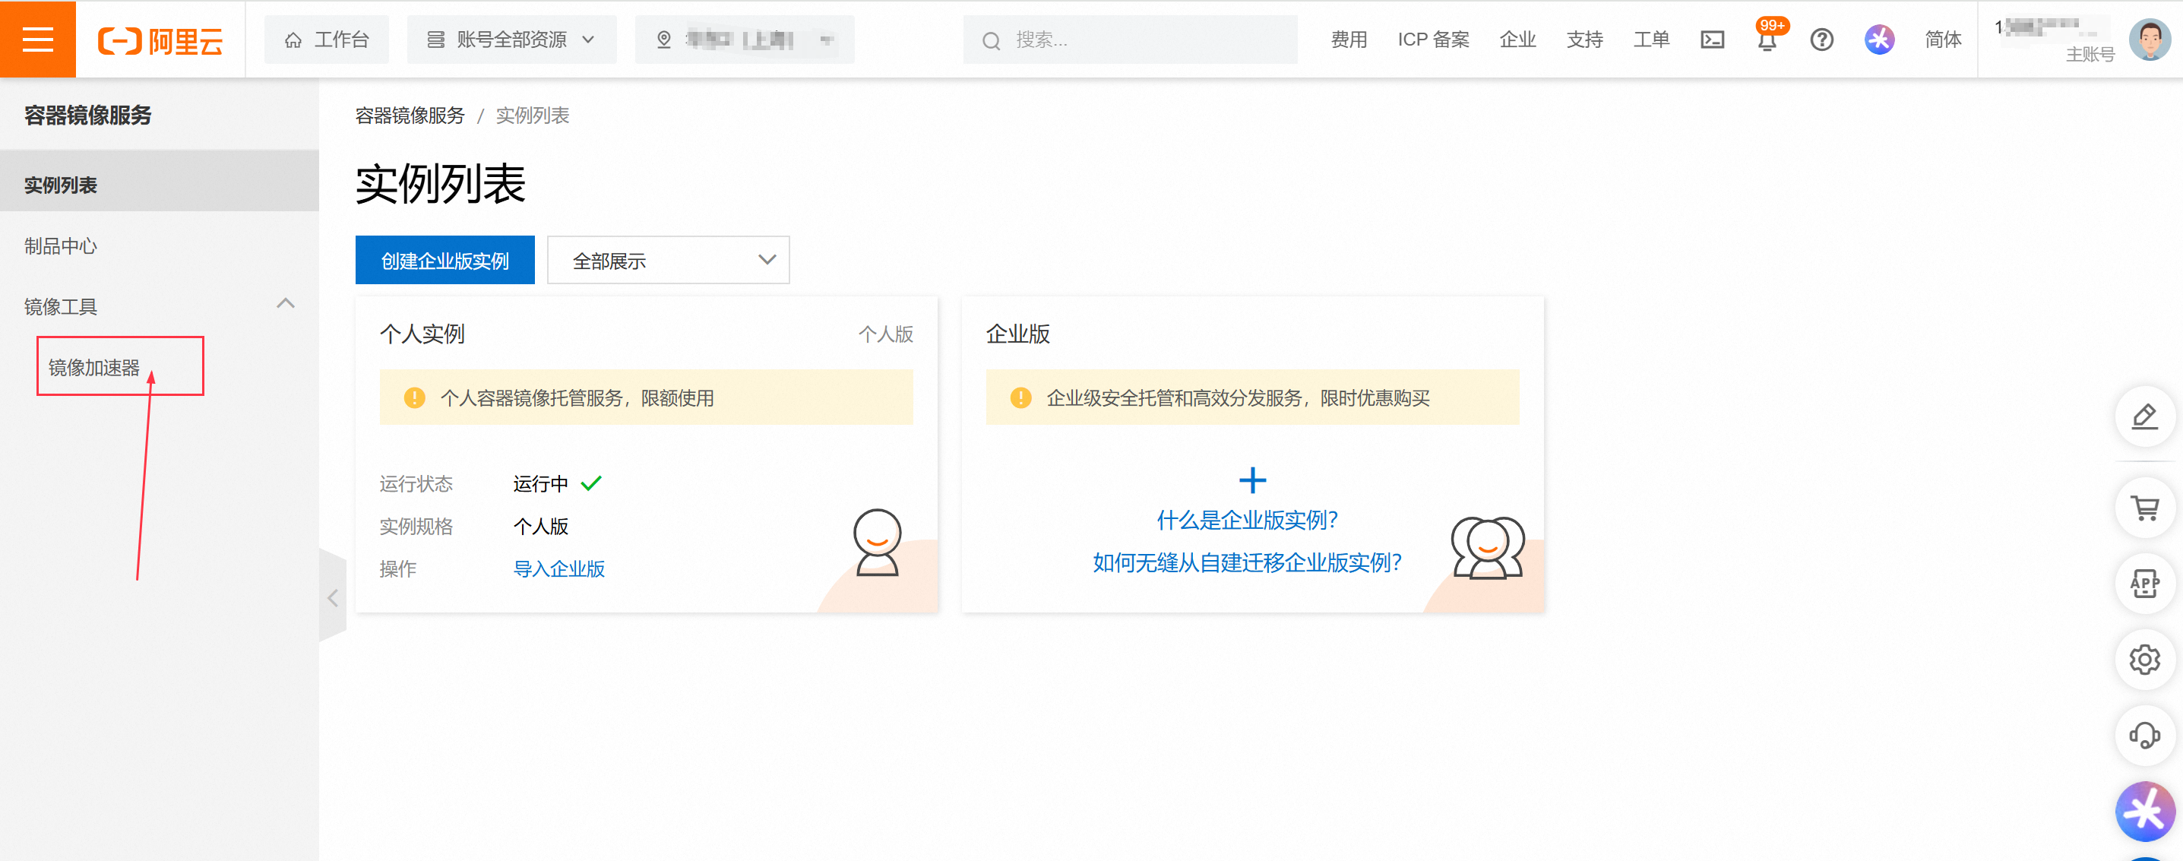Open the 账号全部资源 dropdown
This screenshot has height=861, width=2183.
coord(512,39)
